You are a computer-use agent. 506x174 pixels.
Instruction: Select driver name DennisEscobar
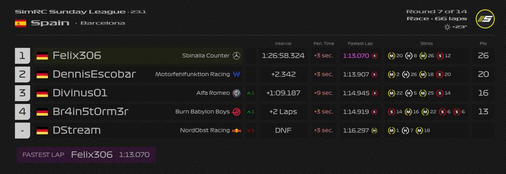94,75
